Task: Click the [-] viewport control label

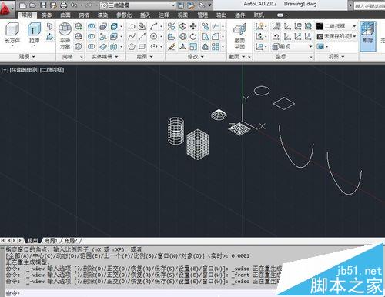Action: 5,70
